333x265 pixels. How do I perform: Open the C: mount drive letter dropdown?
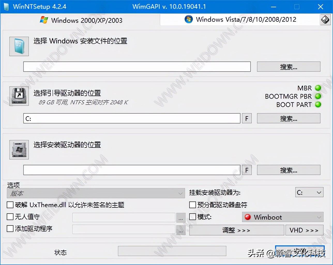click(309, 192)
